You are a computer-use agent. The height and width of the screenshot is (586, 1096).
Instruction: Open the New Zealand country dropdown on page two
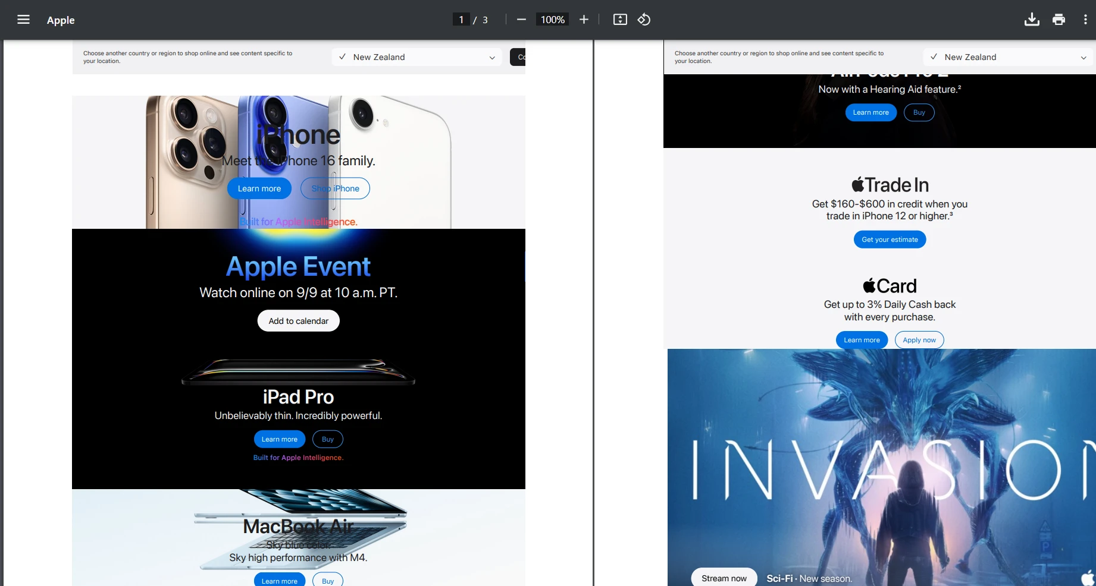click(1009, 57)
